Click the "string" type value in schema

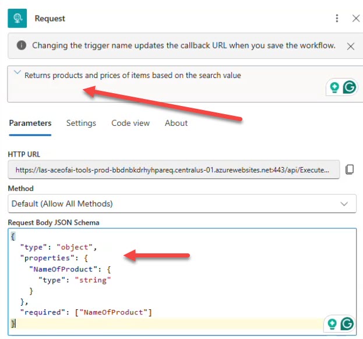[93, 280]
